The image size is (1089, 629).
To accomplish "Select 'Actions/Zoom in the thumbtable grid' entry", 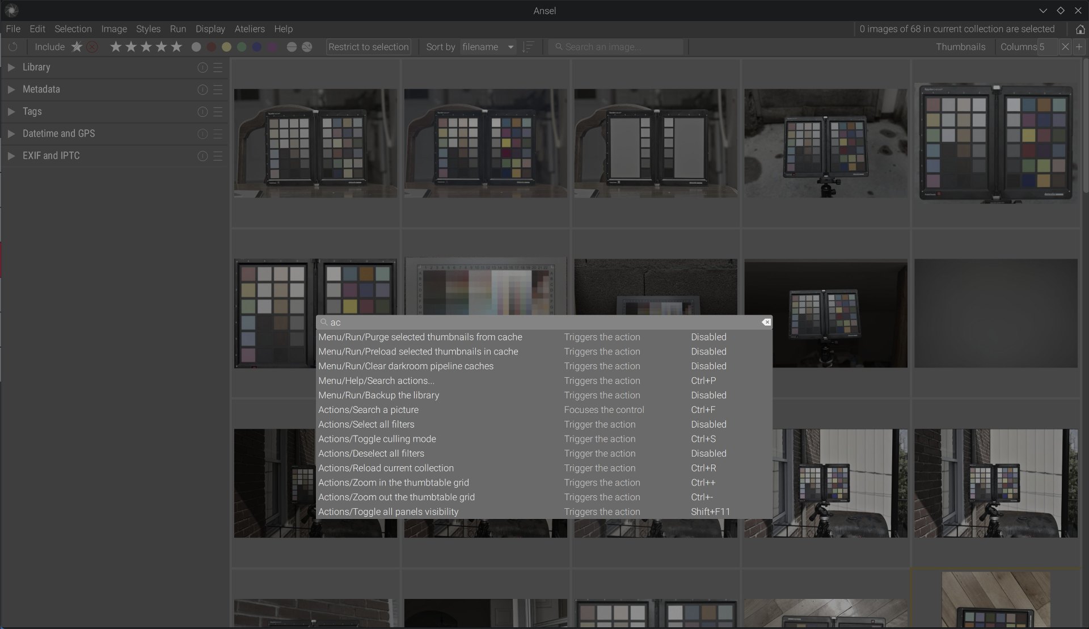I will [x=544, y=483].
